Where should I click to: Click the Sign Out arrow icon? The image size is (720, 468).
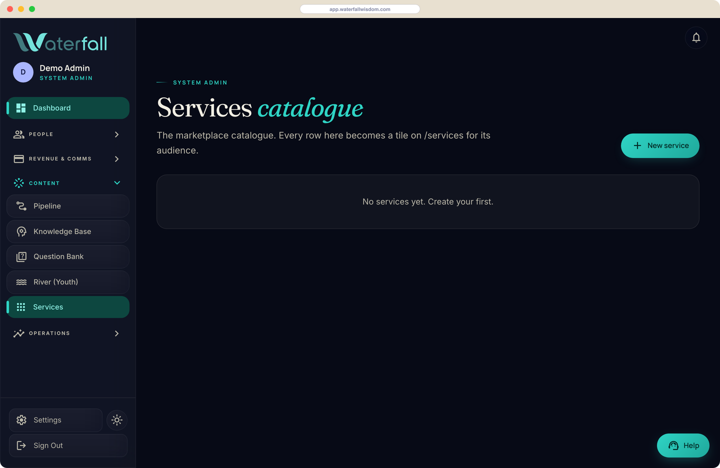tap(21, 445)
